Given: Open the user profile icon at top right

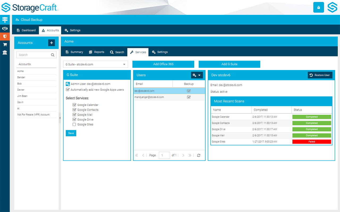Looking at the screenshot, I should click(x=319, y=7).
